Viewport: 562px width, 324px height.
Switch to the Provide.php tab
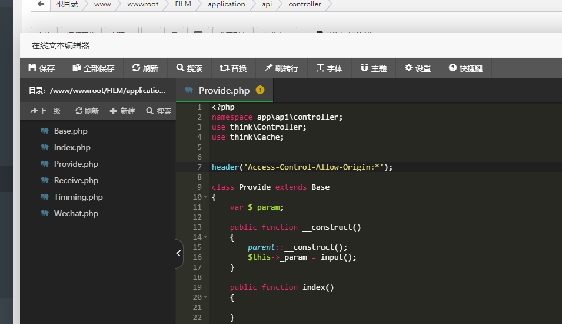pos(224,90)
